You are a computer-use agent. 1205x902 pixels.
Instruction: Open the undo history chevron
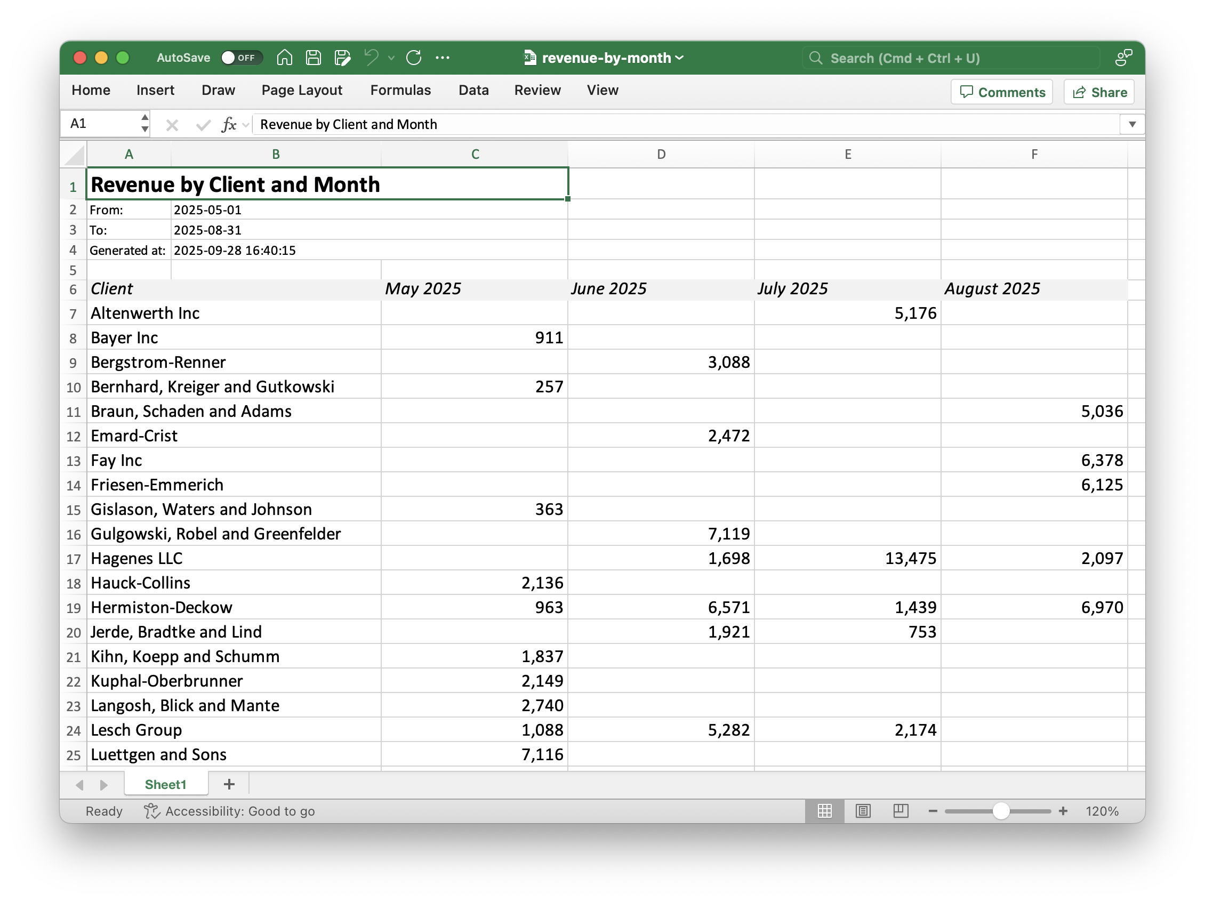[390, 58]
